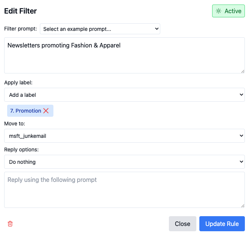Screen dimensions: 249x235
Task: Click the sun icon in Active badge
Action: [x=219, y=11]
